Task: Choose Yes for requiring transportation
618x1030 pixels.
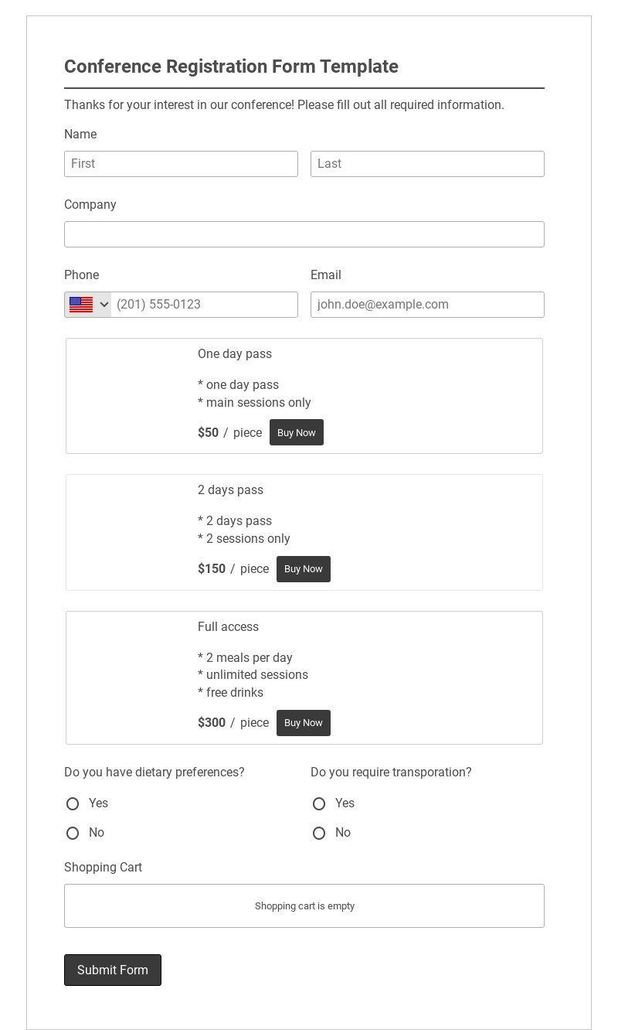Action: [x=319, y=804]
